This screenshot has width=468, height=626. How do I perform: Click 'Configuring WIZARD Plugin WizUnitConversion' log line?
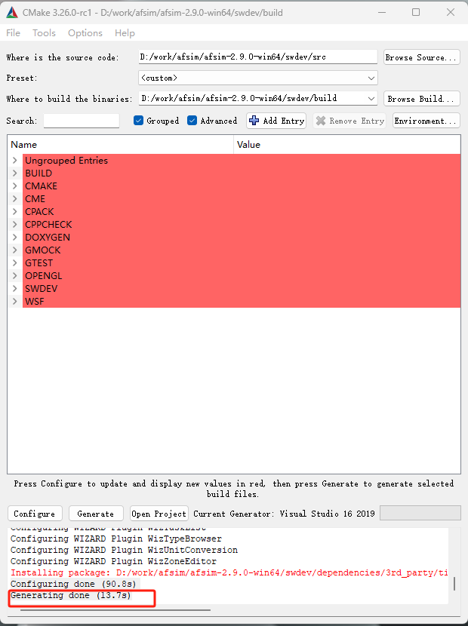coord(124,550)
